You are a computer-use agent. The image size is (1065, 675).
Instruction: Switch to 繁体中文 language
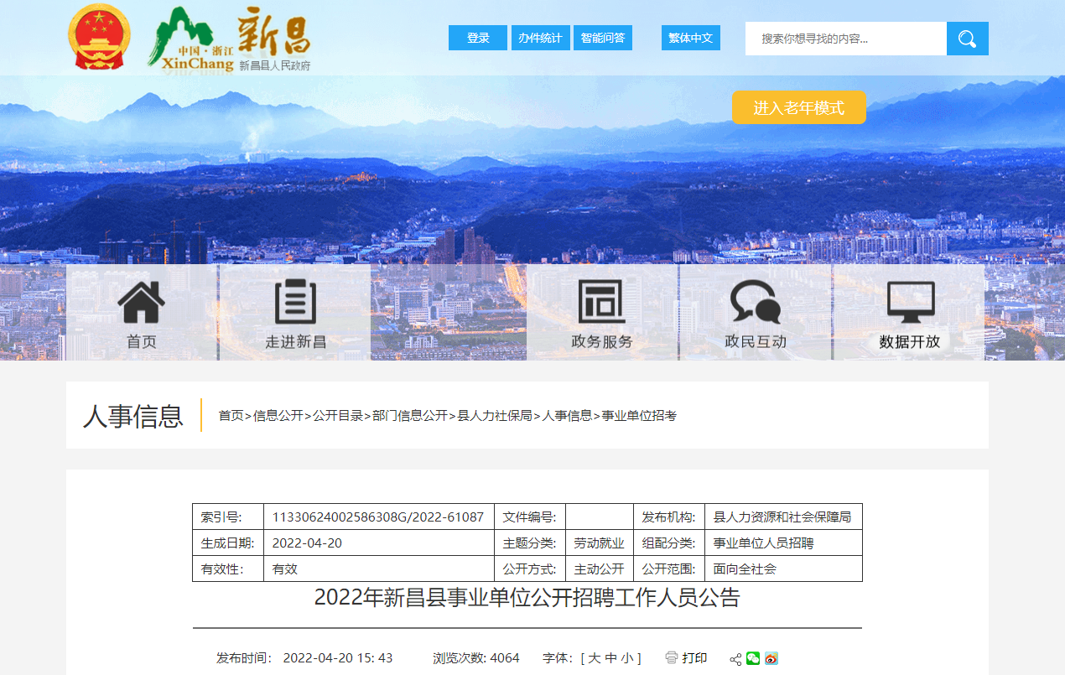coord(690,38)
